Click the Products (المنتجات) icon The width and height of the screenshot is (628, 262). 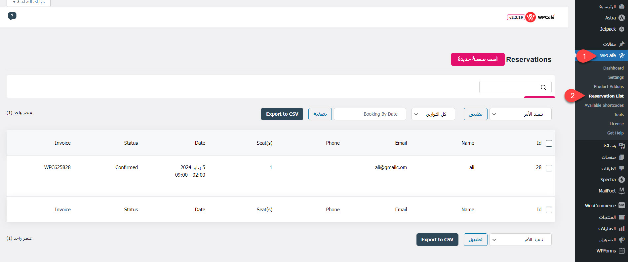click(x=621, y=217)
